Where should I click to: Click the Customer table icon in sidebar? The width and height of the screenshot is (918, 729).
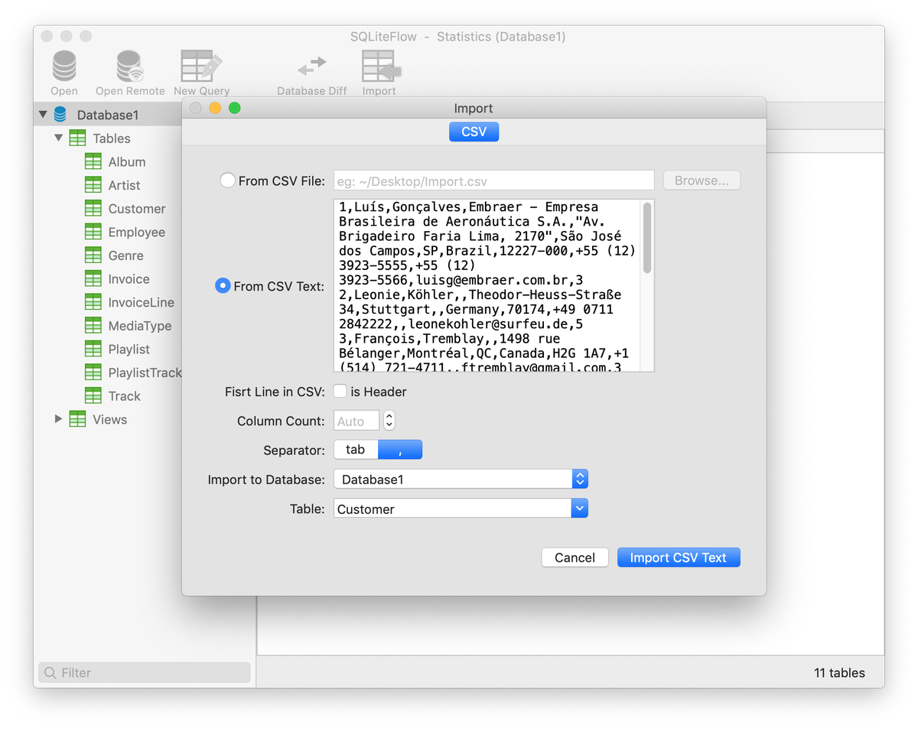pyautogui.click(x=93, y=208)
